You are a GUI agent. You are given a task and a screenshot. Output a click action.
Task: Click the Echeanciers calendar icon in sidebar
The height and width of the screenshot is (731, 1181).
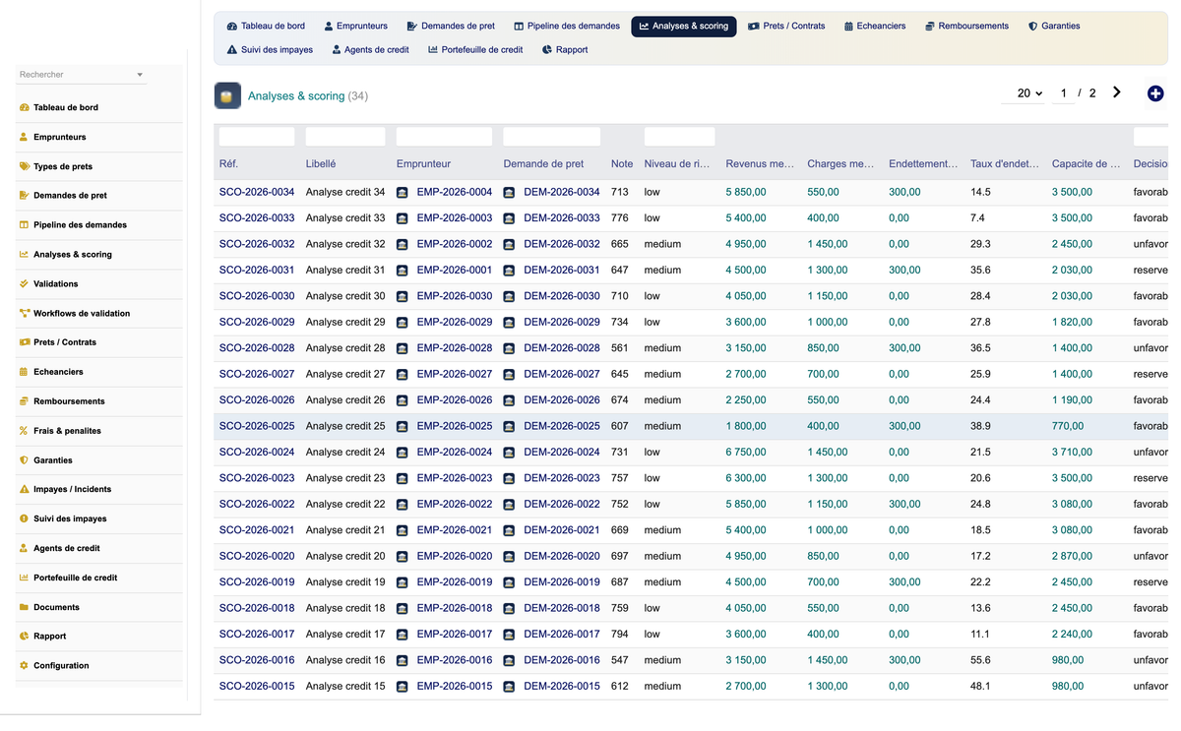pos(24,372)
